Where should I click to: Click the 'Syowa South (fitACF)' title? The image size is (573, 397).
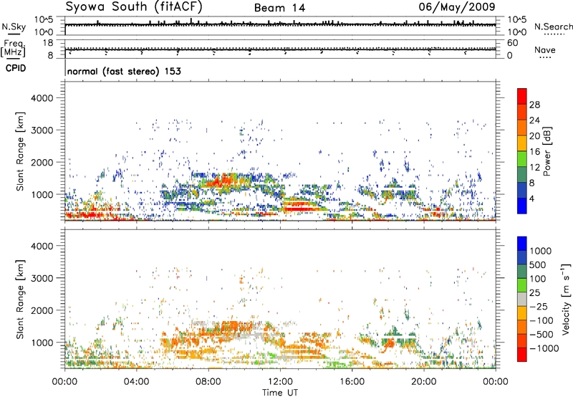(134, 7)
